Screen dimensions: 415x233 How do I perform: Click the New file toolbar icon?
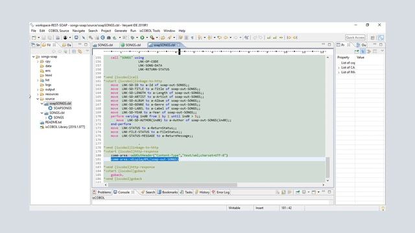pyautogui.click(x=34, y=38)
